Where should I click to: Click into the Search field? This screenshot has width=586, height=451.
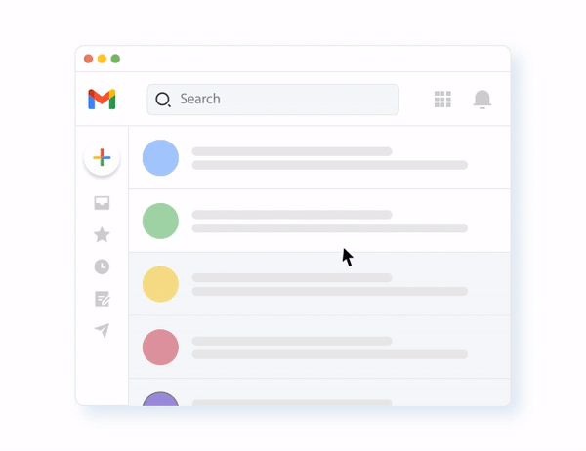tap(272, 100)
